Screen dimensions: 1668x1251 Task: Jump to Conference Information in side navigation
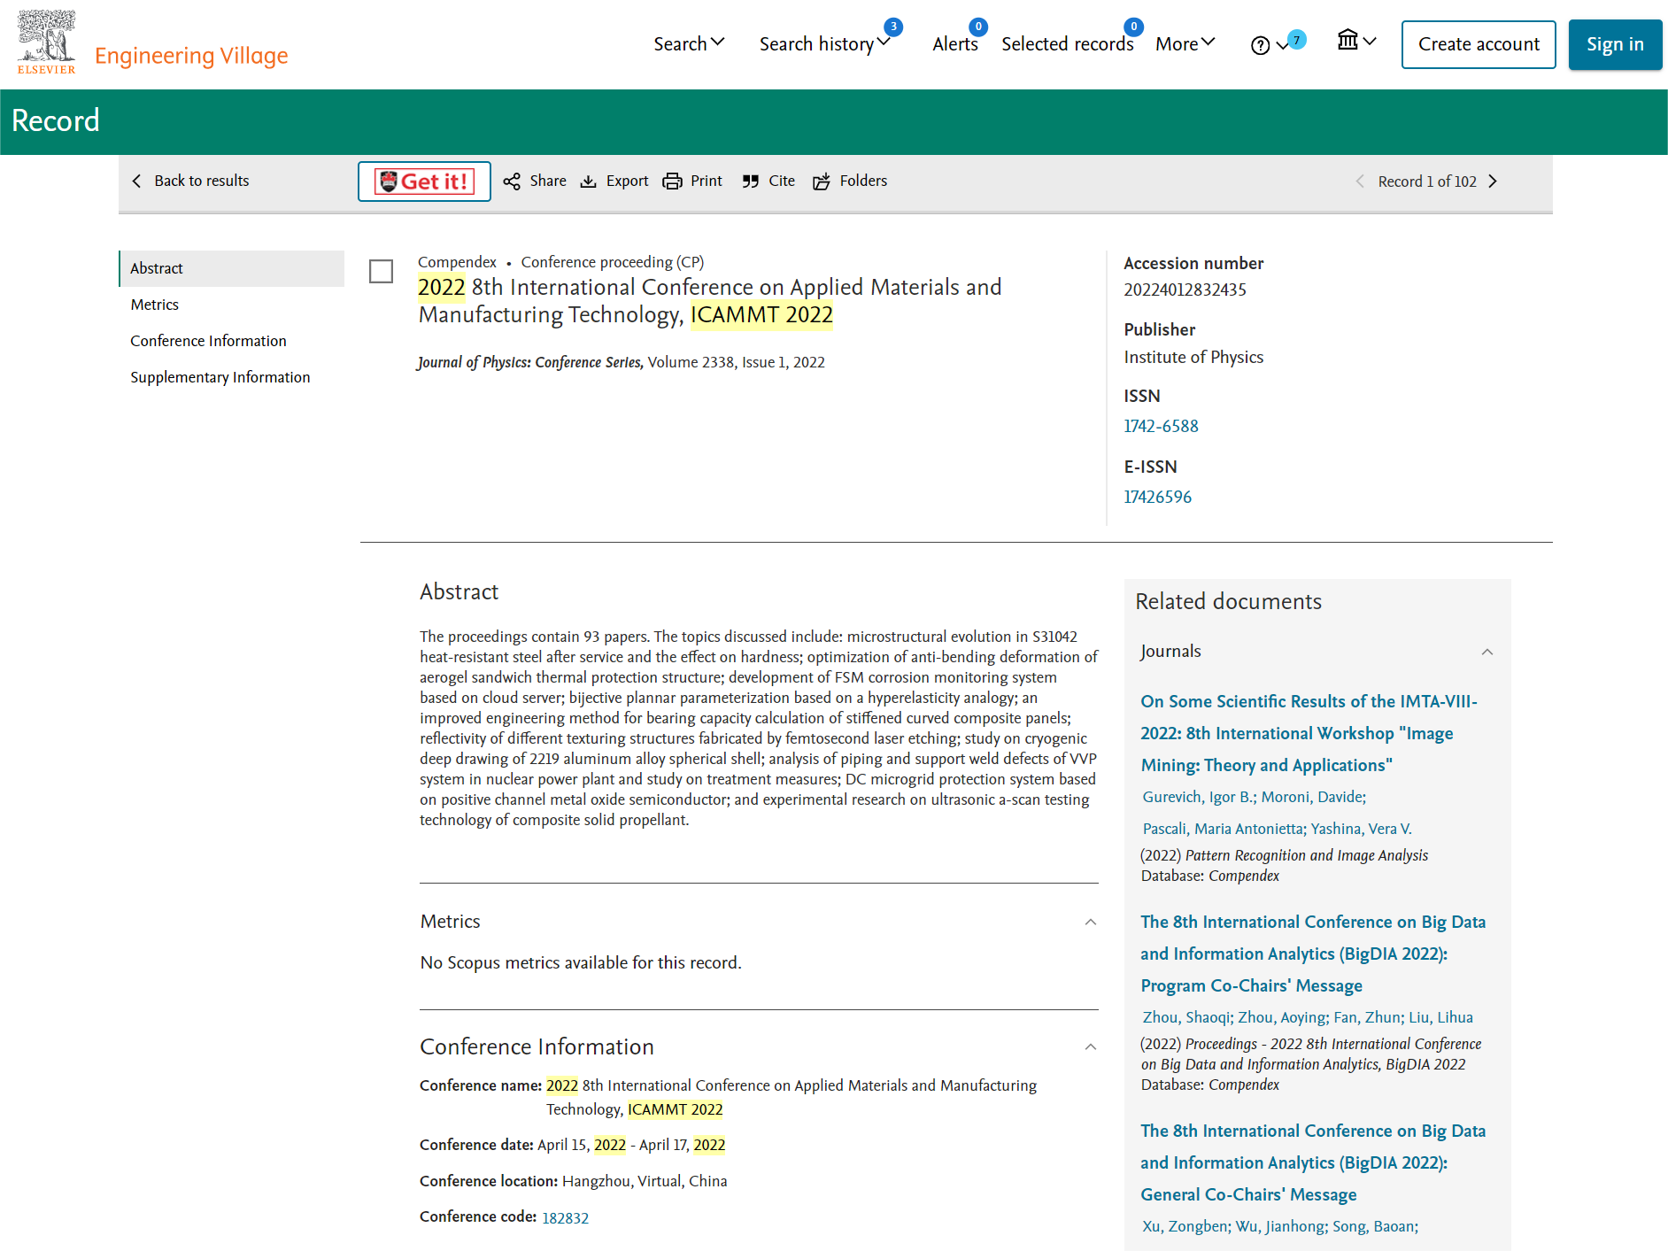pos(208,341)
